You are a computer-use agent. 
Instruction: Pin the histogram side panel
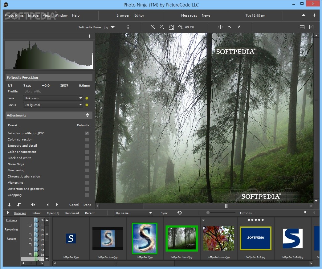pos(90,36)
